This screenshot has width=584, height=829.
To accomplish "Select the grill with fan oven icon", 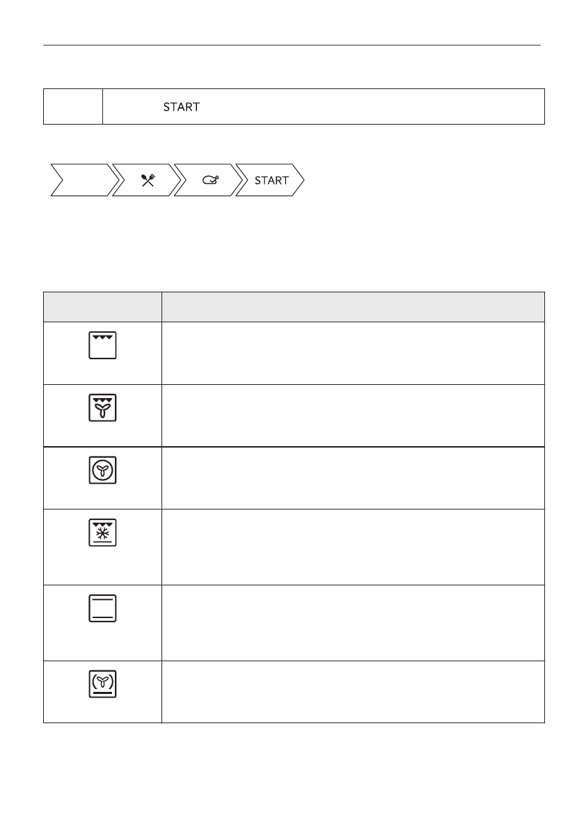I will coord(102,408).
